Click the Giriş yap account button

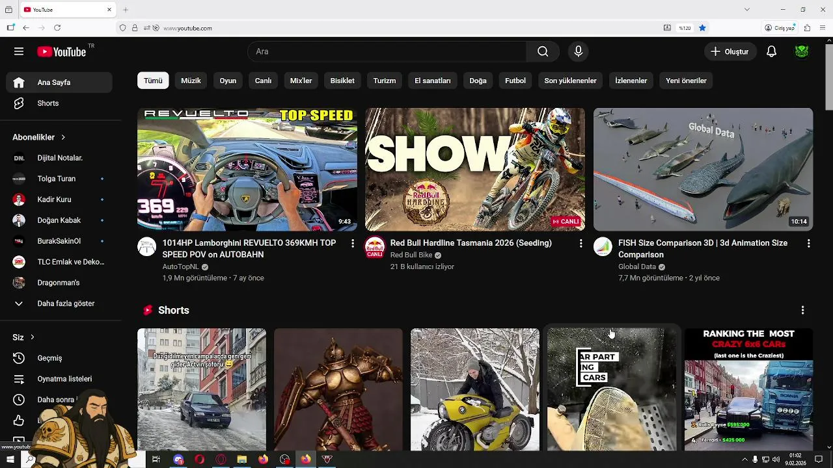coord(780,28)
